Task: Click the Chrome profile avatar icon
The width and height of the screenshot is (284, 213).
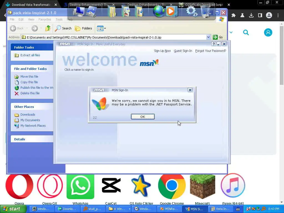Action: coord(269,16)
